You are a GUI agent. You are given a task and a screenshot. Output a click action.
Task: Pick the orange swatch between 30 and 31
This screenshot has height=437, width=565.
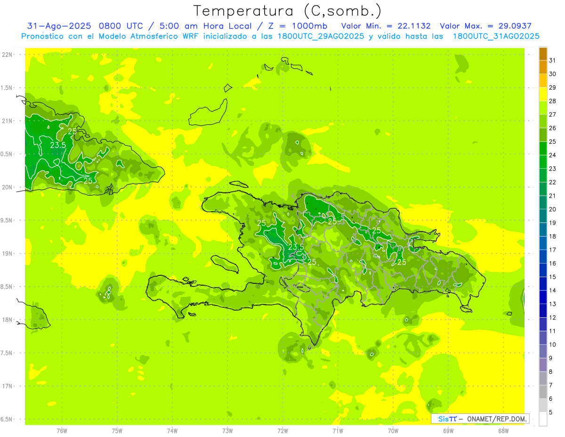click(x=543, y=67)
